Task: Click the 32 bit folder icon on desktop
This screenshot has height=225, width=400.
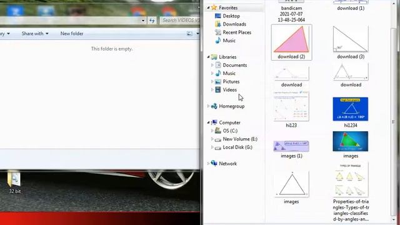Action: 14,179
